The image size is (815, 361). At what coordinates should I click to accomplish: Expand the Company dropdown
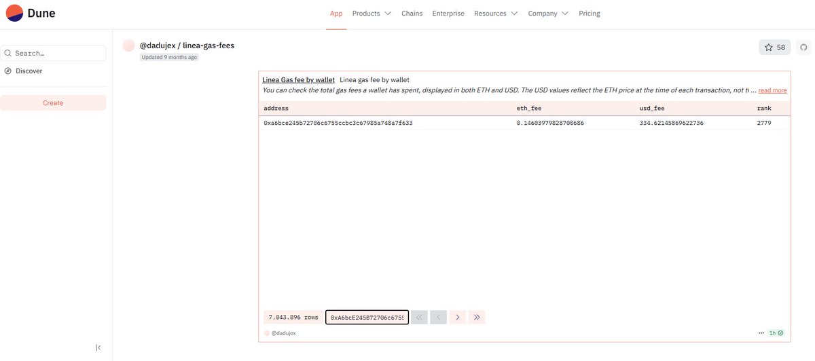tap(548, 14)
